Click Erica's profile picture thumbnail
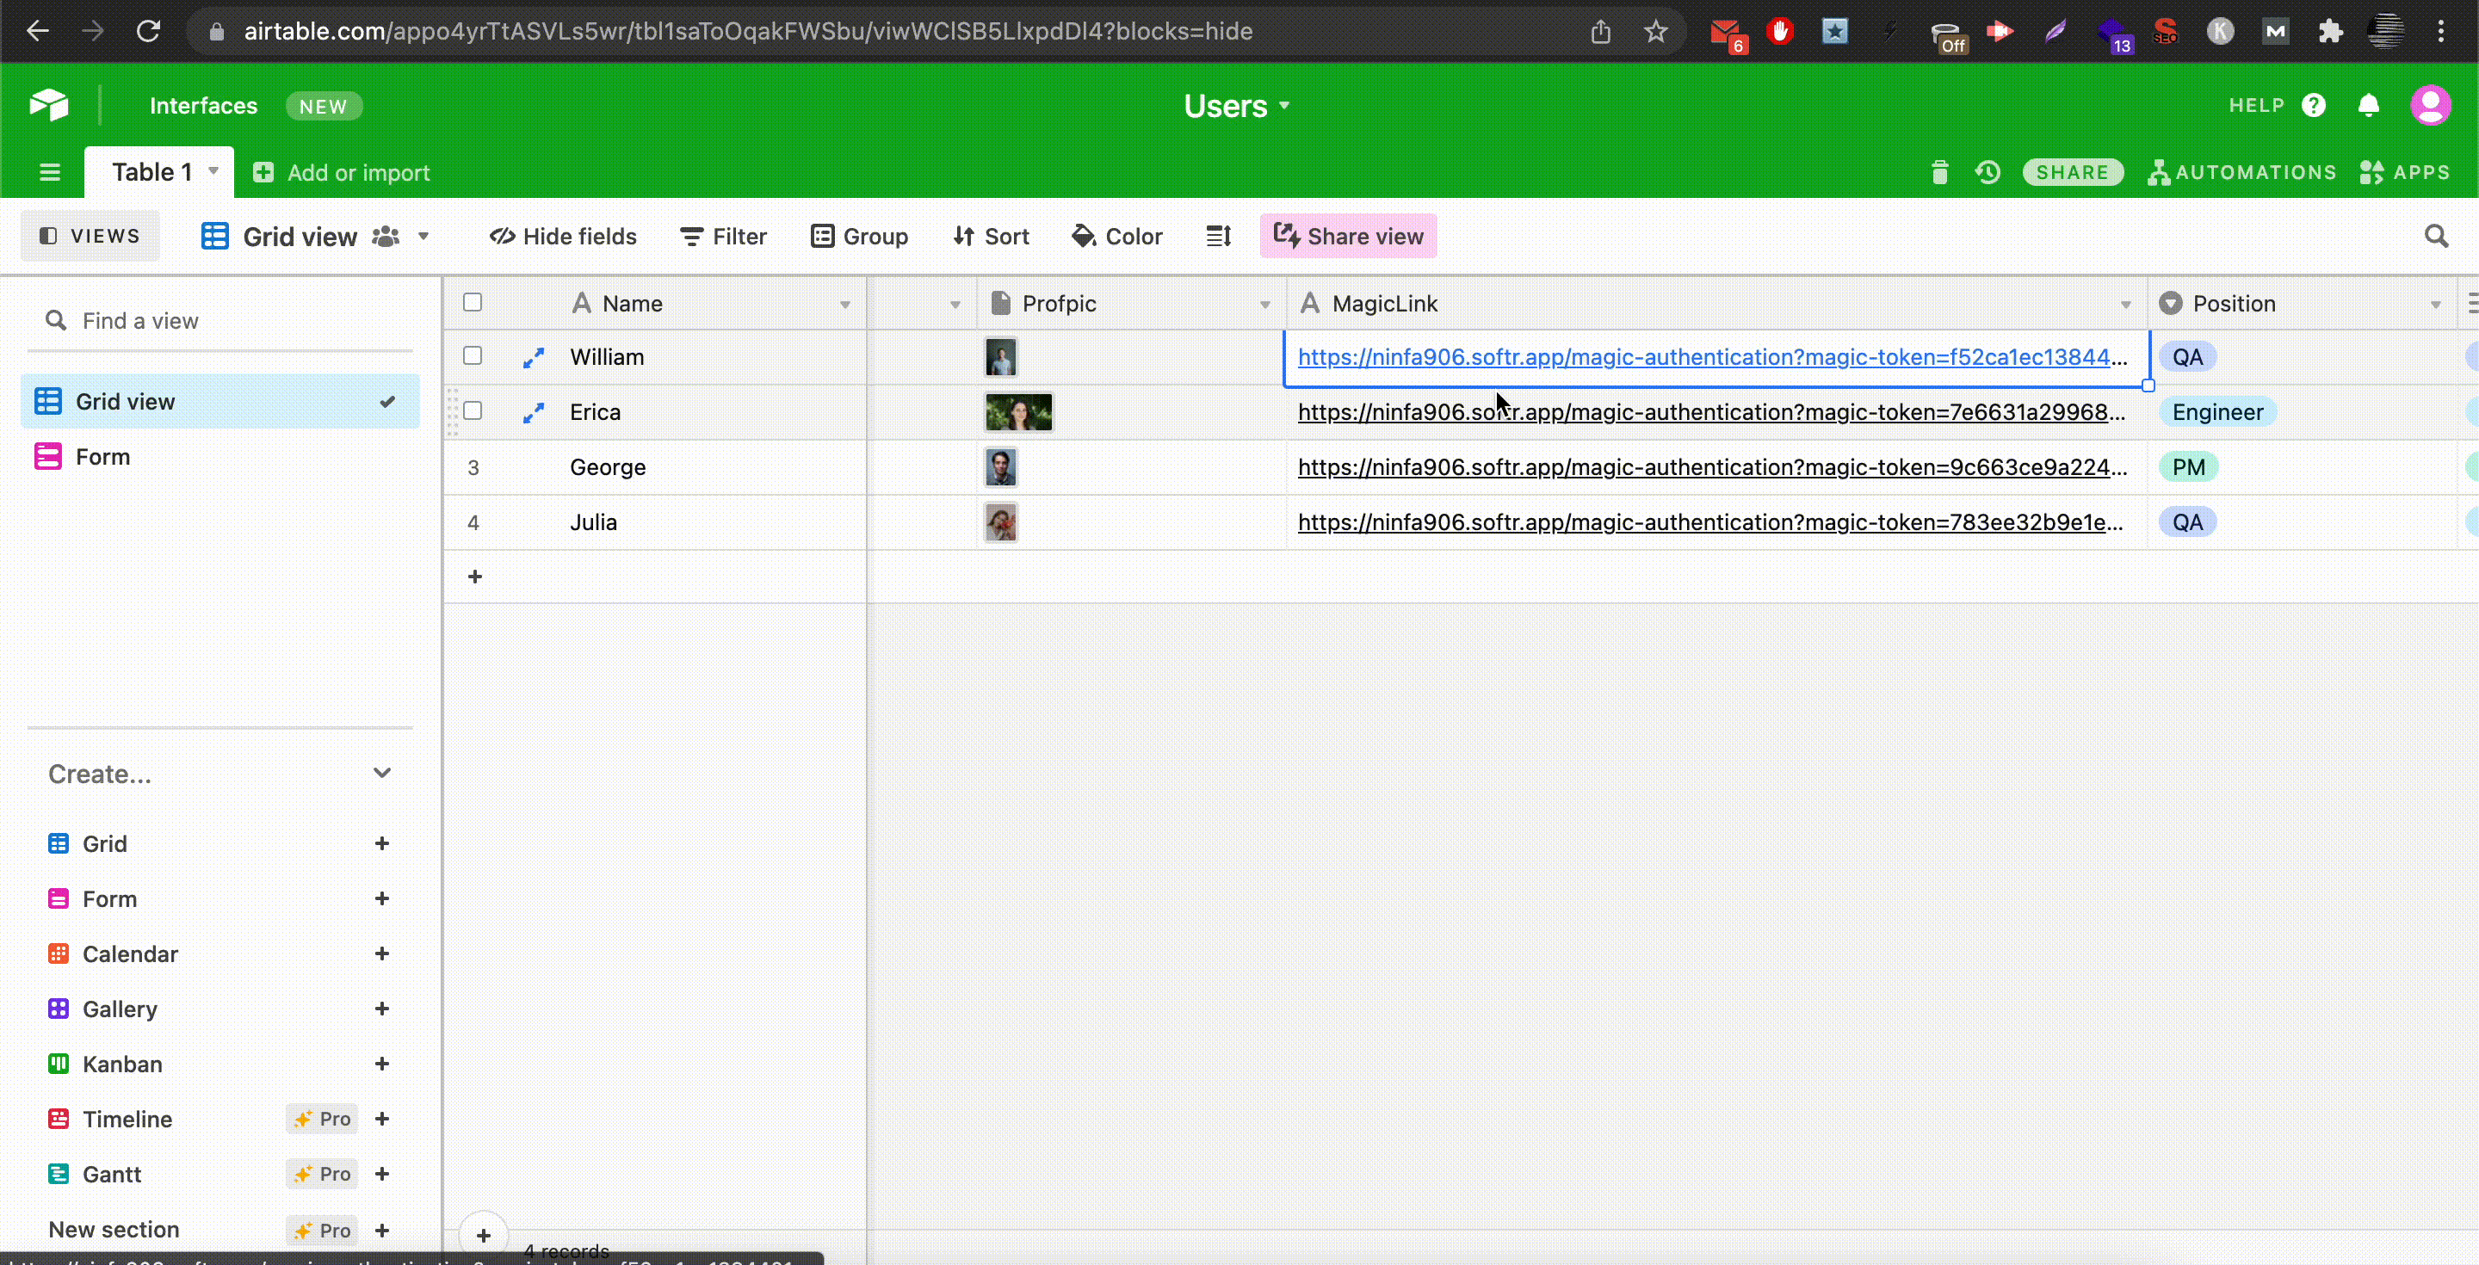The height and width of the screenshot is (1265, 2479). [x=1017, y=411]
